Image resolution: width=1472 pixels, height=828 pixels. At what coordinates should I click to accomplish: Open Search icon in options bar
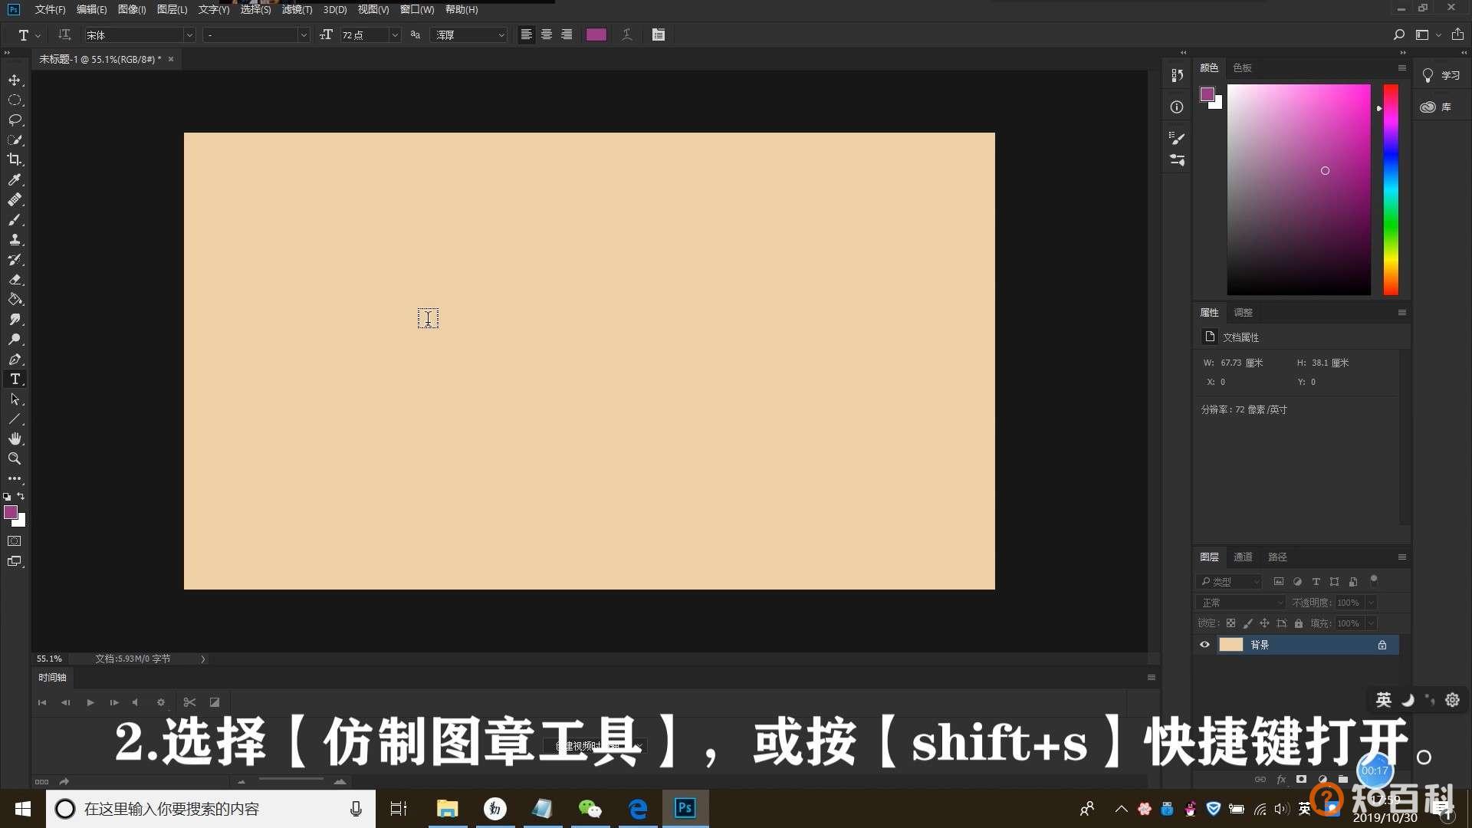[1398, 34]
